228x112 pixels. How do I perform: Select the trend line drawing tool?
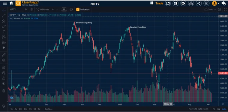[x=4, y=16]
